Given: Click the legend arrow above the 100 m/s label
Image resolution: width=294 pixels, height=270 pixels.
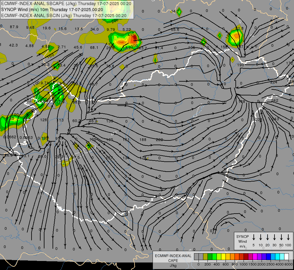Looking at the screenshot, I should pos(288,237).
